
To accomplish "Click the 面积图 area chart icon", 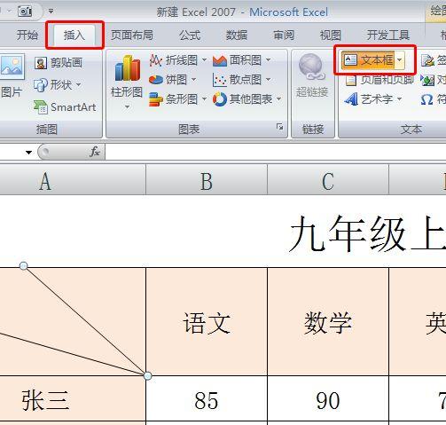I will click(220, 60).
